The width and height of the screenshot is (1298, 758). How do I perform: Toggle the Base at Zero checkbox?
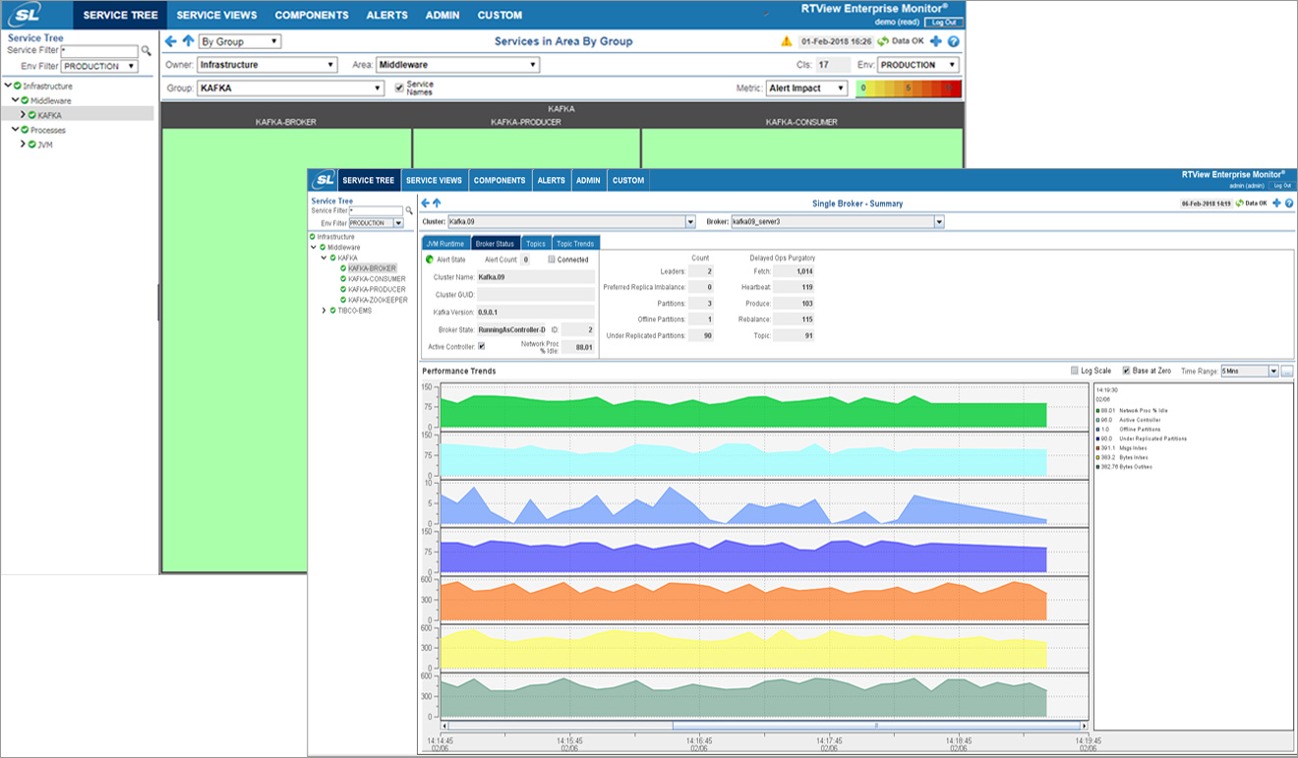(1127, 371)
